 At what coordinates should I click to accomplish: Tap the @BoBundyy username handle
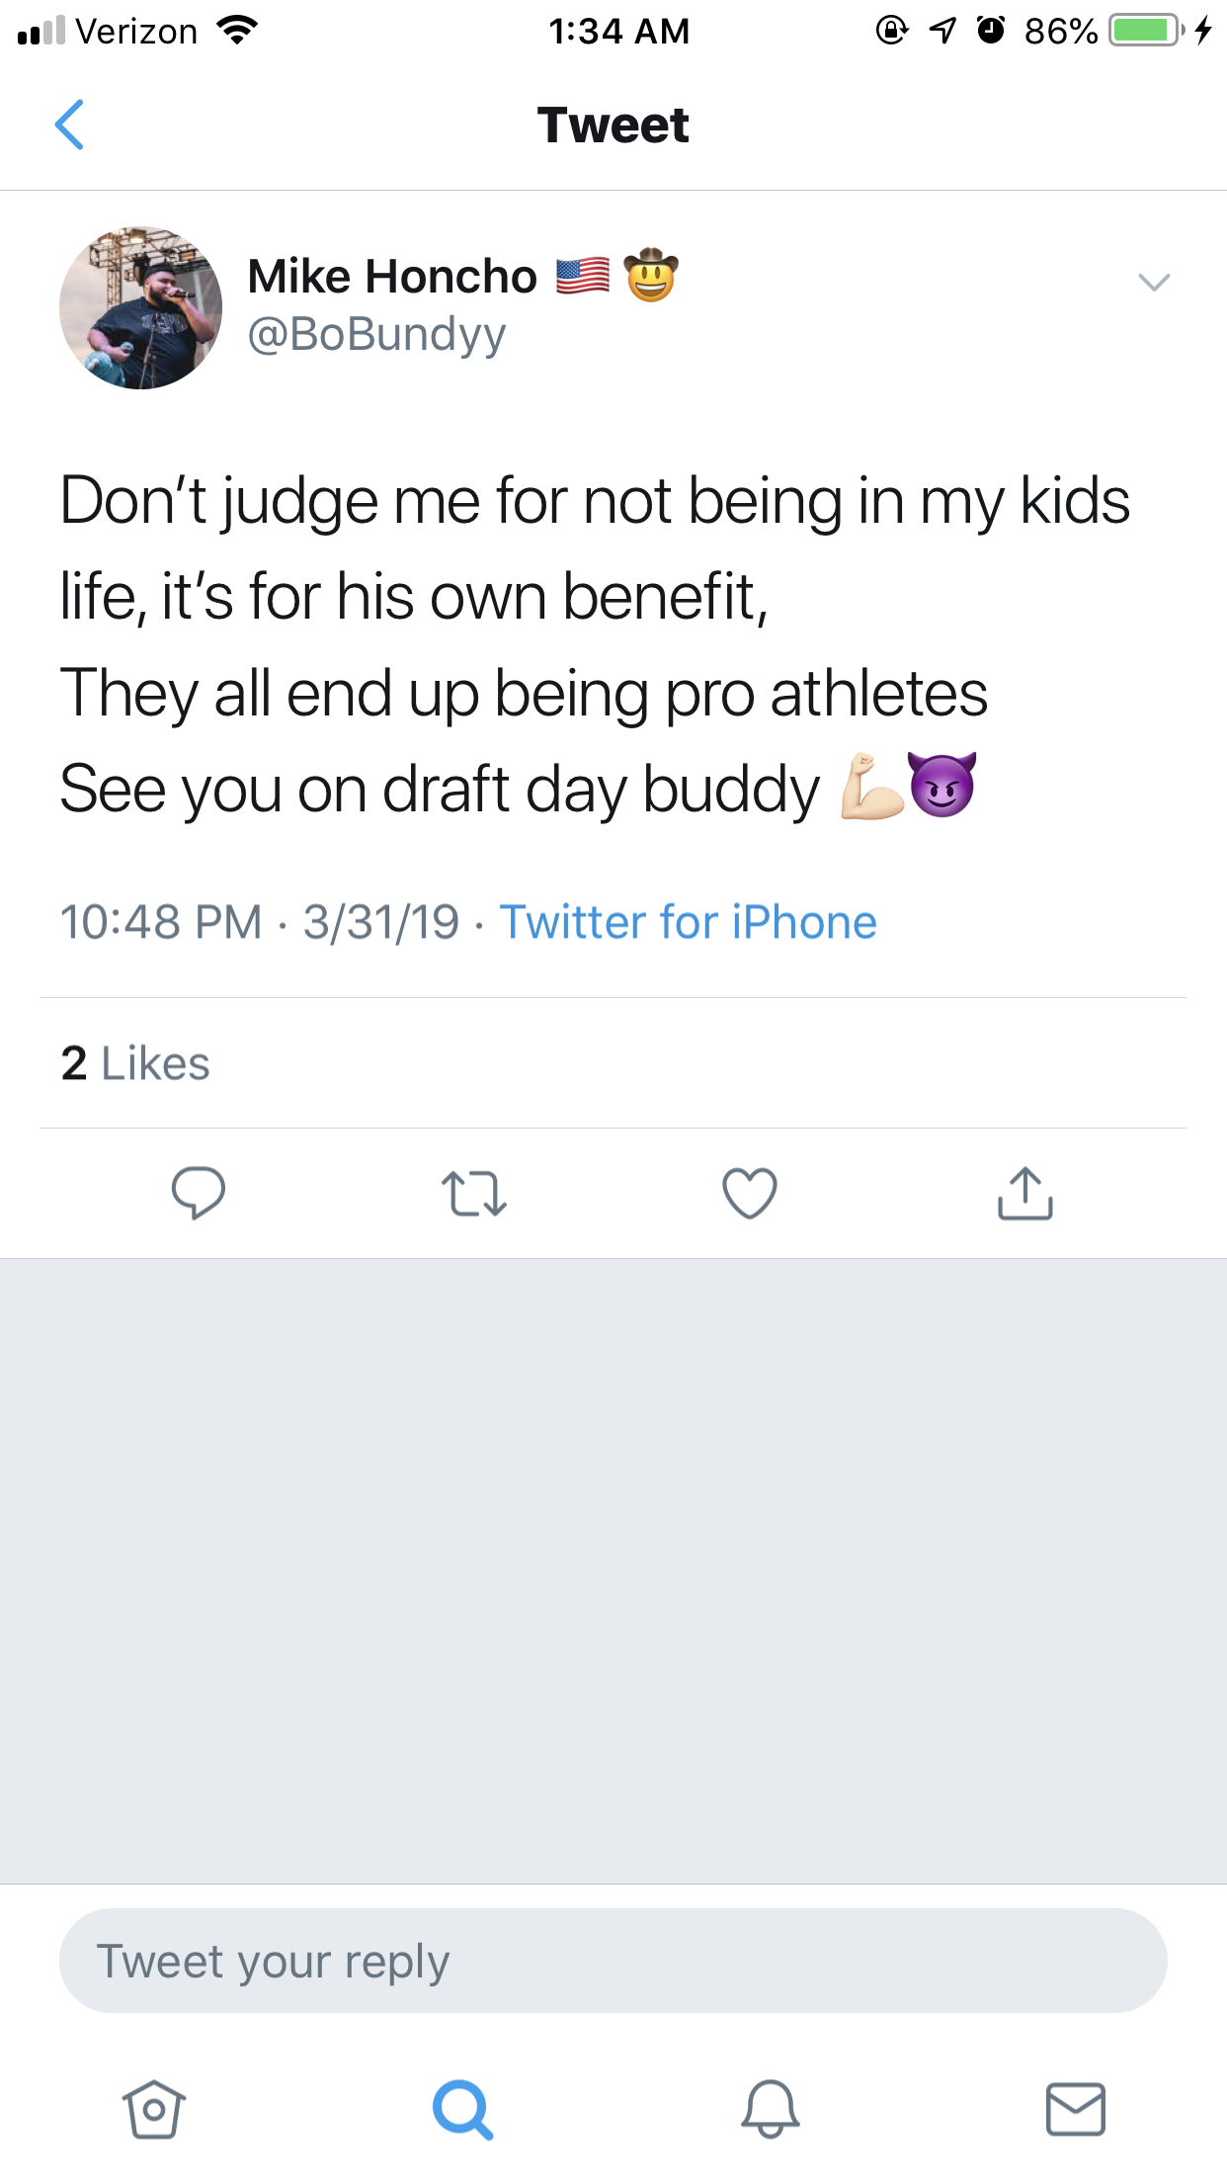tap(376, 334)
